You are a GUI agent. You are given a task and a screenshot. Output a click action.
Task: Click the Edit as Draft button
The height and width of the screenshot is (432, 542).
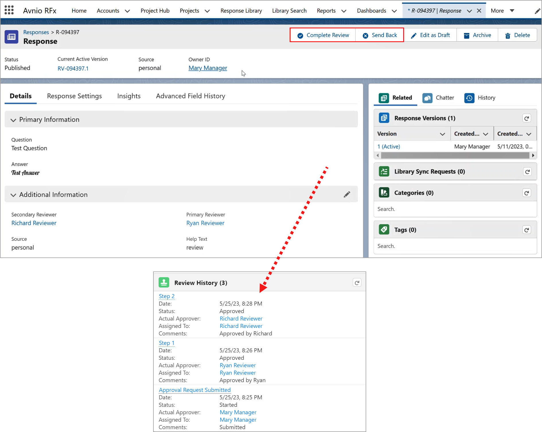(430, 35)
